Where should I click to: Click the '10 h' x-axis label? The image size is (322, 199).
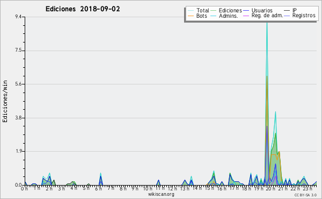tap(148, 189)
